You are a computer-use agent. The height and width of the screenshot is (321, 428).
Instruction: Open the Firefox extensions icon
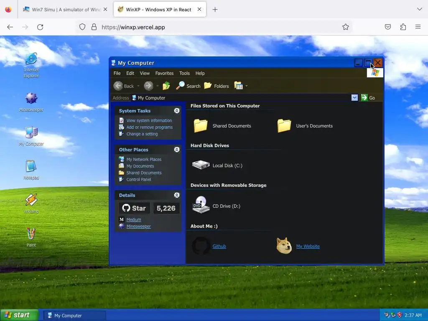[x=403, y=27]
